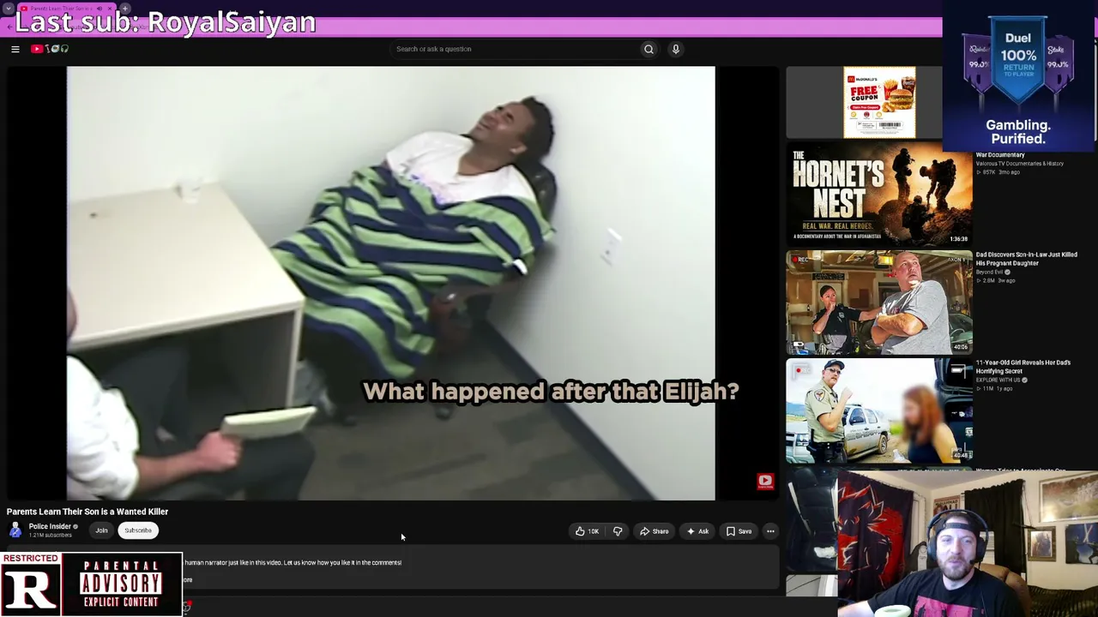Screen dimensions: 1098x617
Task: Open the Share dialog
Action: tap(655, 531)
